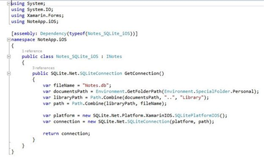Click 'using Xamarin.Forms;' line
This screenshot has width=264, height=158.
[37, 16]
